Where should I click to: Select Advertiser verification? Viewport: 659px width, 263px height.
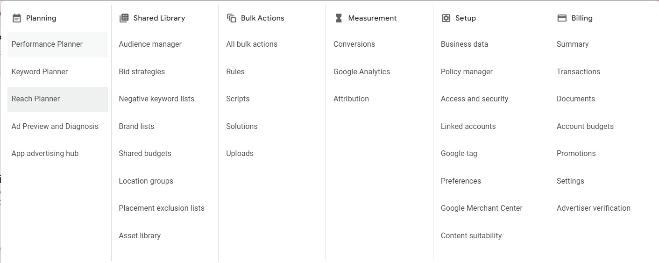pos(594,208)
